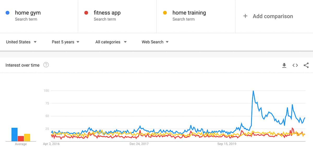
Task: Click the help icon next to Interest over time
Action: coord(46,65)
